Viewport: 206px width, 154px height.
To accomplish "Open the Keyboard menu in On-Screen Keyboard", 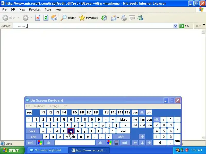I will (x=39, y=106).
